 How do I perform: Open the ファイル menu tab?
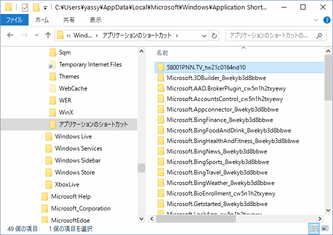[x=15, y=20]
